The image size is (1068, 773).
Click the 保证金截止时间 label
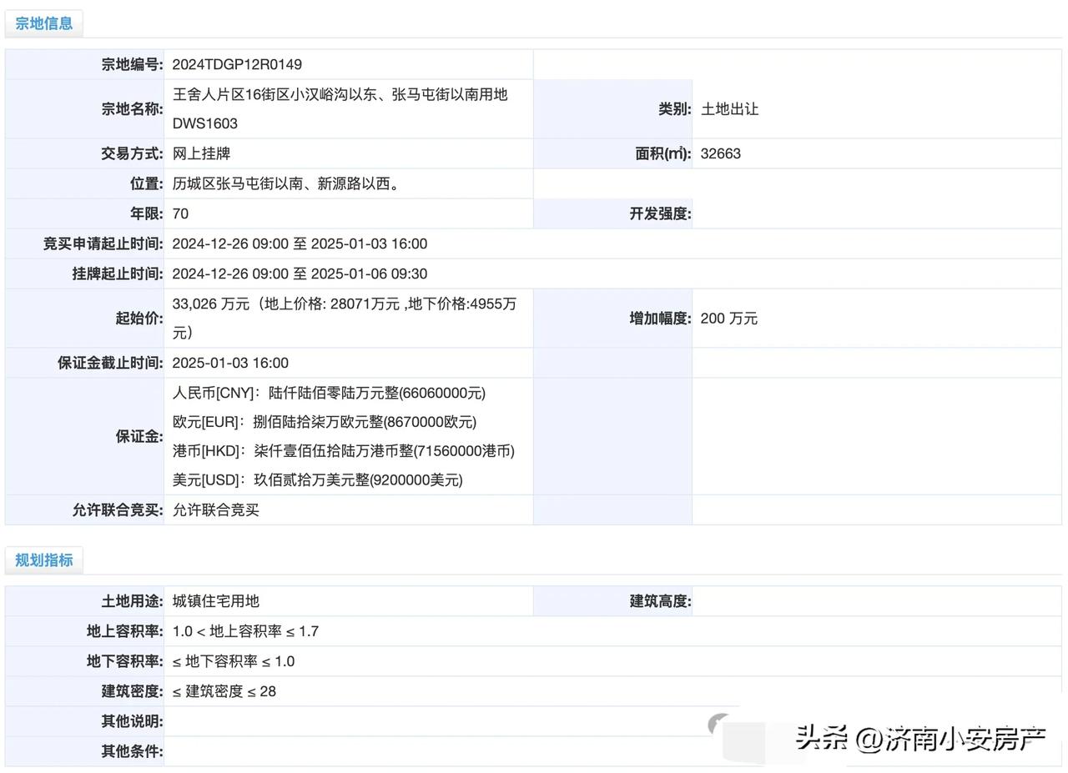point(110,363)
